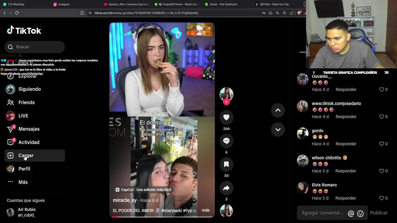Follow creator with red plus badge
397x223 pixels.
pos(226,102)
